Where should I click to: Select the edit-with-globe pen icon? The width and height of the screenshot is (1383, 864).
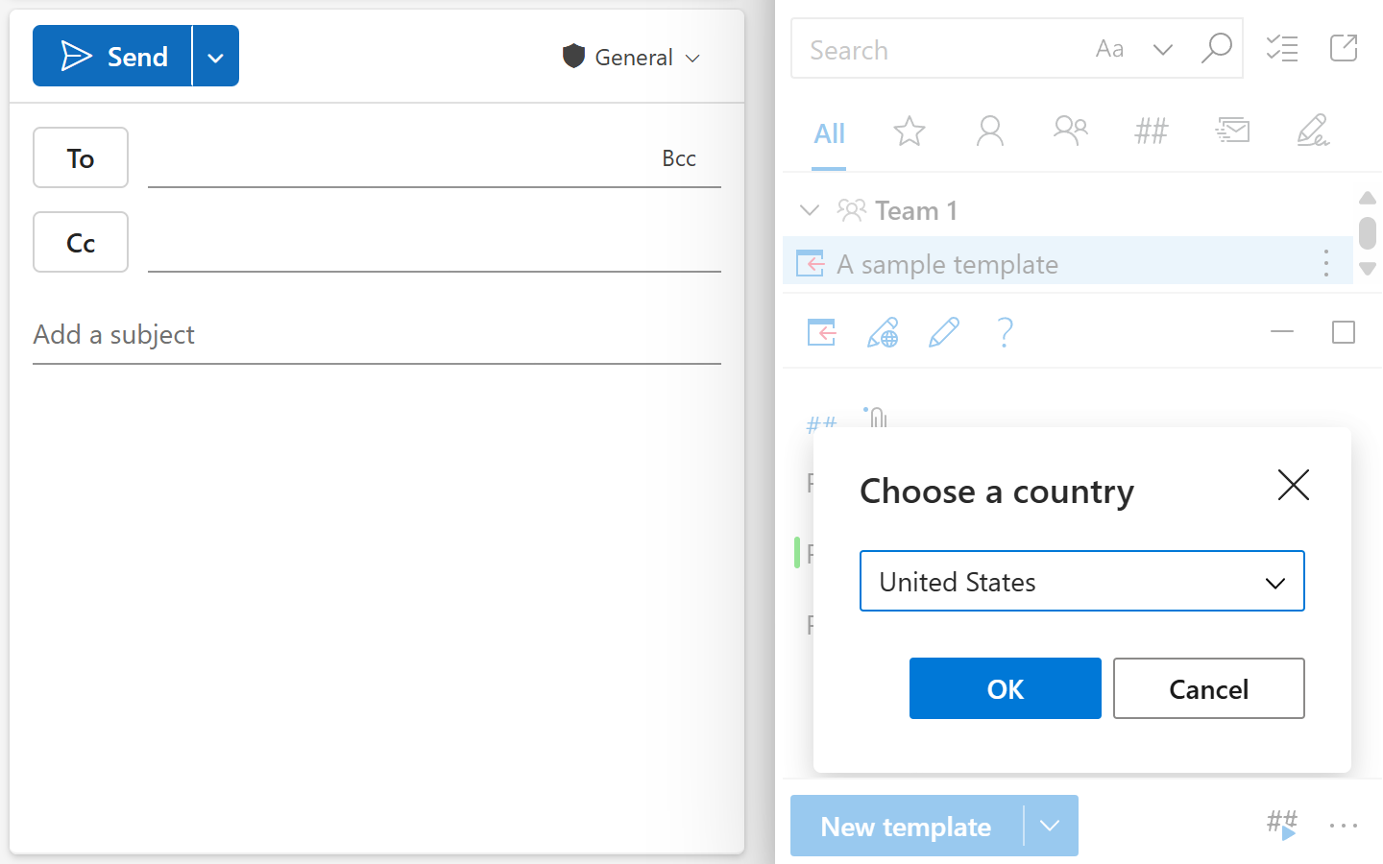click(883, 332)
